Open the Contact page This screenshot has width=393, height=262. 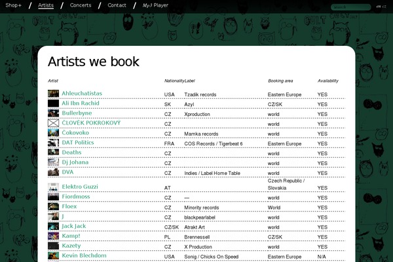click(x=117, y=5)
